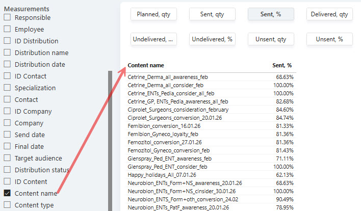Image resolution: width=361 pixels, height=211 pixels.
Task: Click the 81.43% value cell
Action: (285, 150)
